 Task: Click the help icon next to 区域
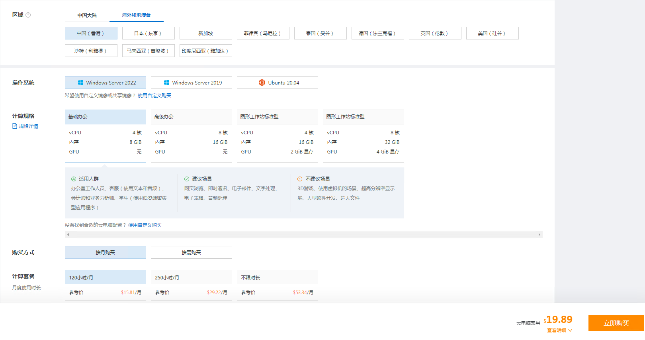coord(28,15)
